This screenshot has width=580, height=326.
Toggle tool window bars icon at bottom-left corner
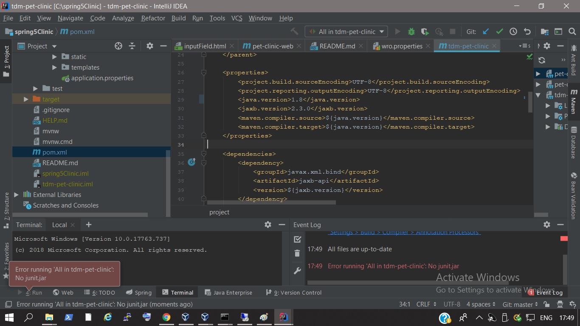point(8,304)
